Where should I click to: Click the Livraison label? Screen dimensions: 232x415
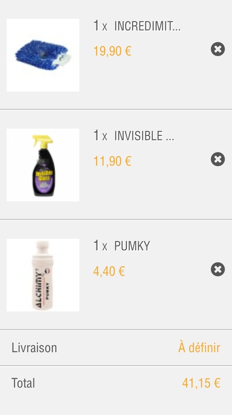pyautogui.click(x=34, y=348)
